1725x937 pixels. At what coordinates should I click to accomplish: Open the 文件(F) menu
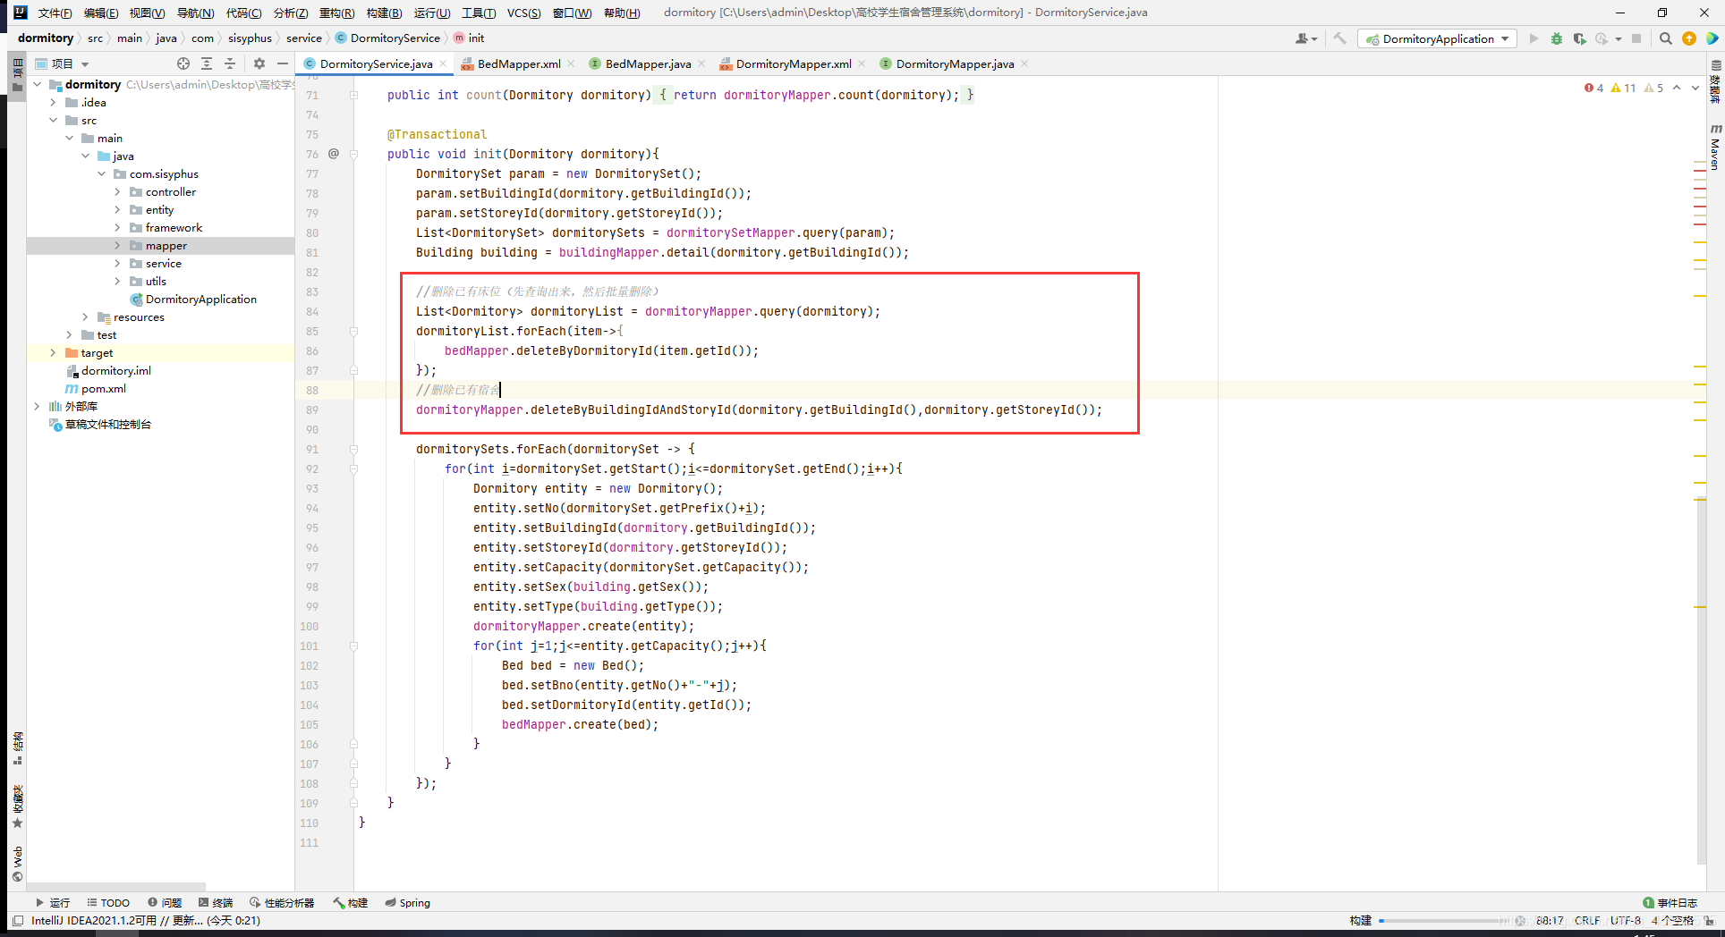55,13
